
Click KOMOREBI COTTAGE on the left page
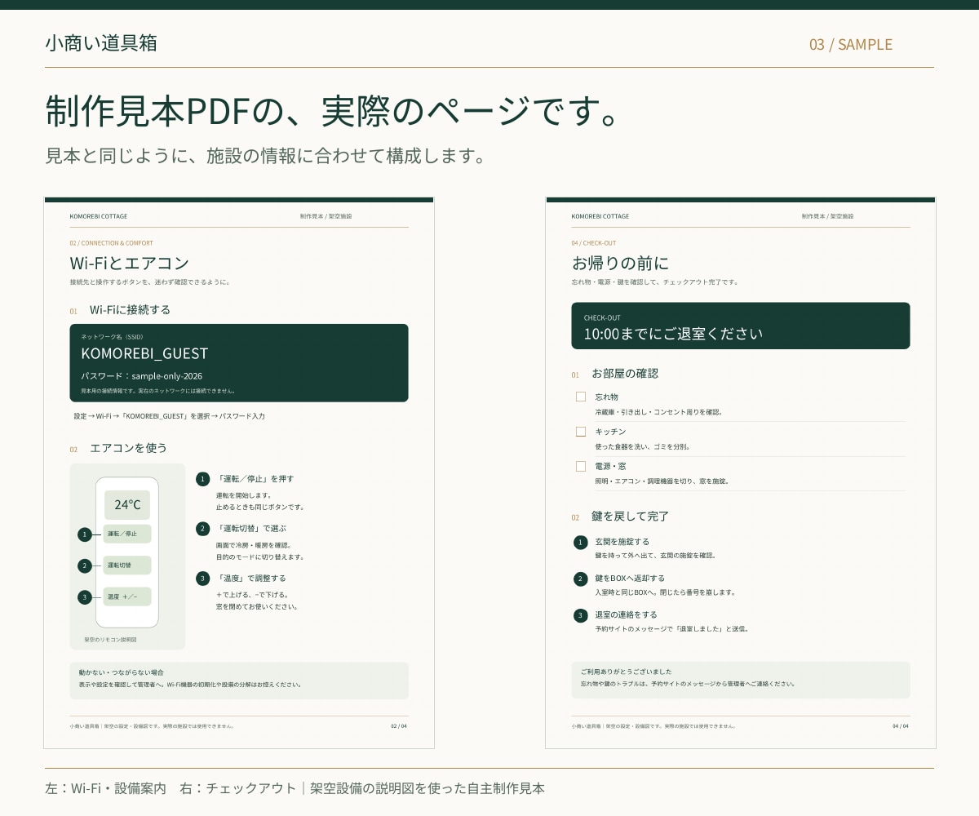(99, 216)
